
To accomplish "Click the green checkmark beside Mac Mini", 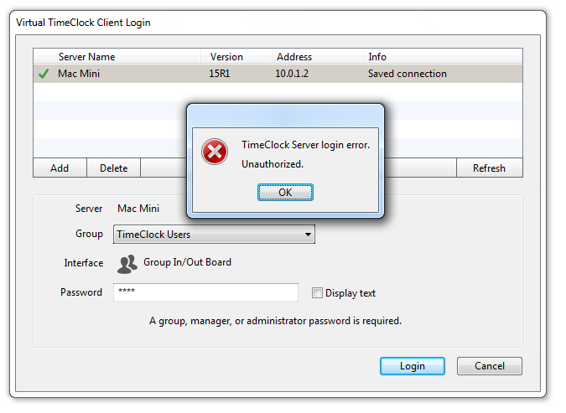I will click(x=44, y=75).
